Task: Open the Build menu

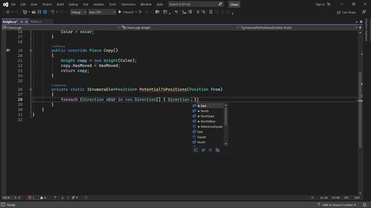Action: [x=60, y=4]
